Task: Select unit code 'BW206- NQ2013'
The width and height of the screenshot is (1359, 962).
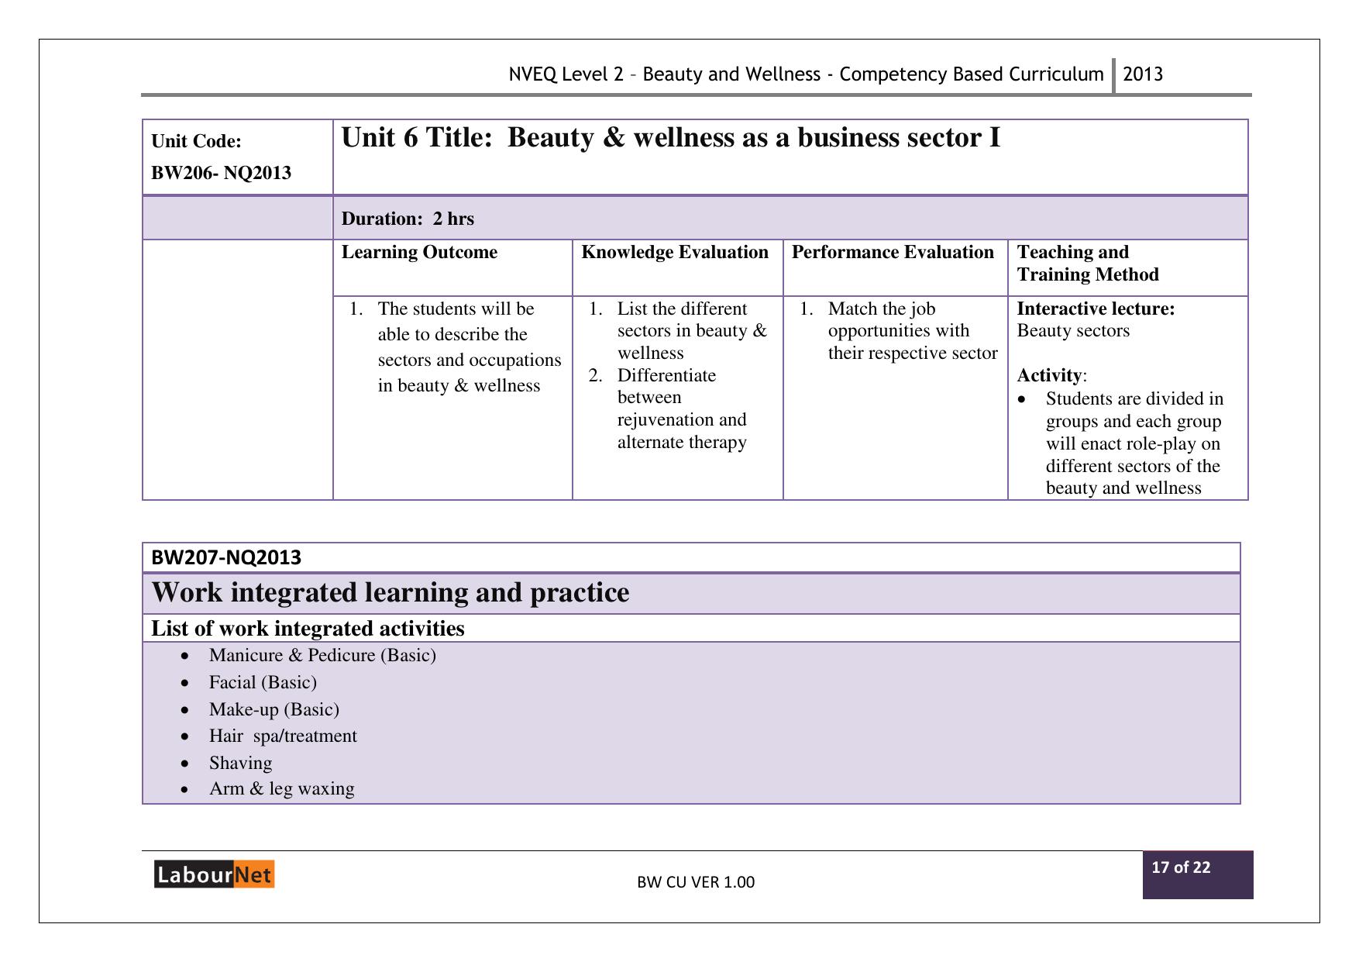Action: 221,173
